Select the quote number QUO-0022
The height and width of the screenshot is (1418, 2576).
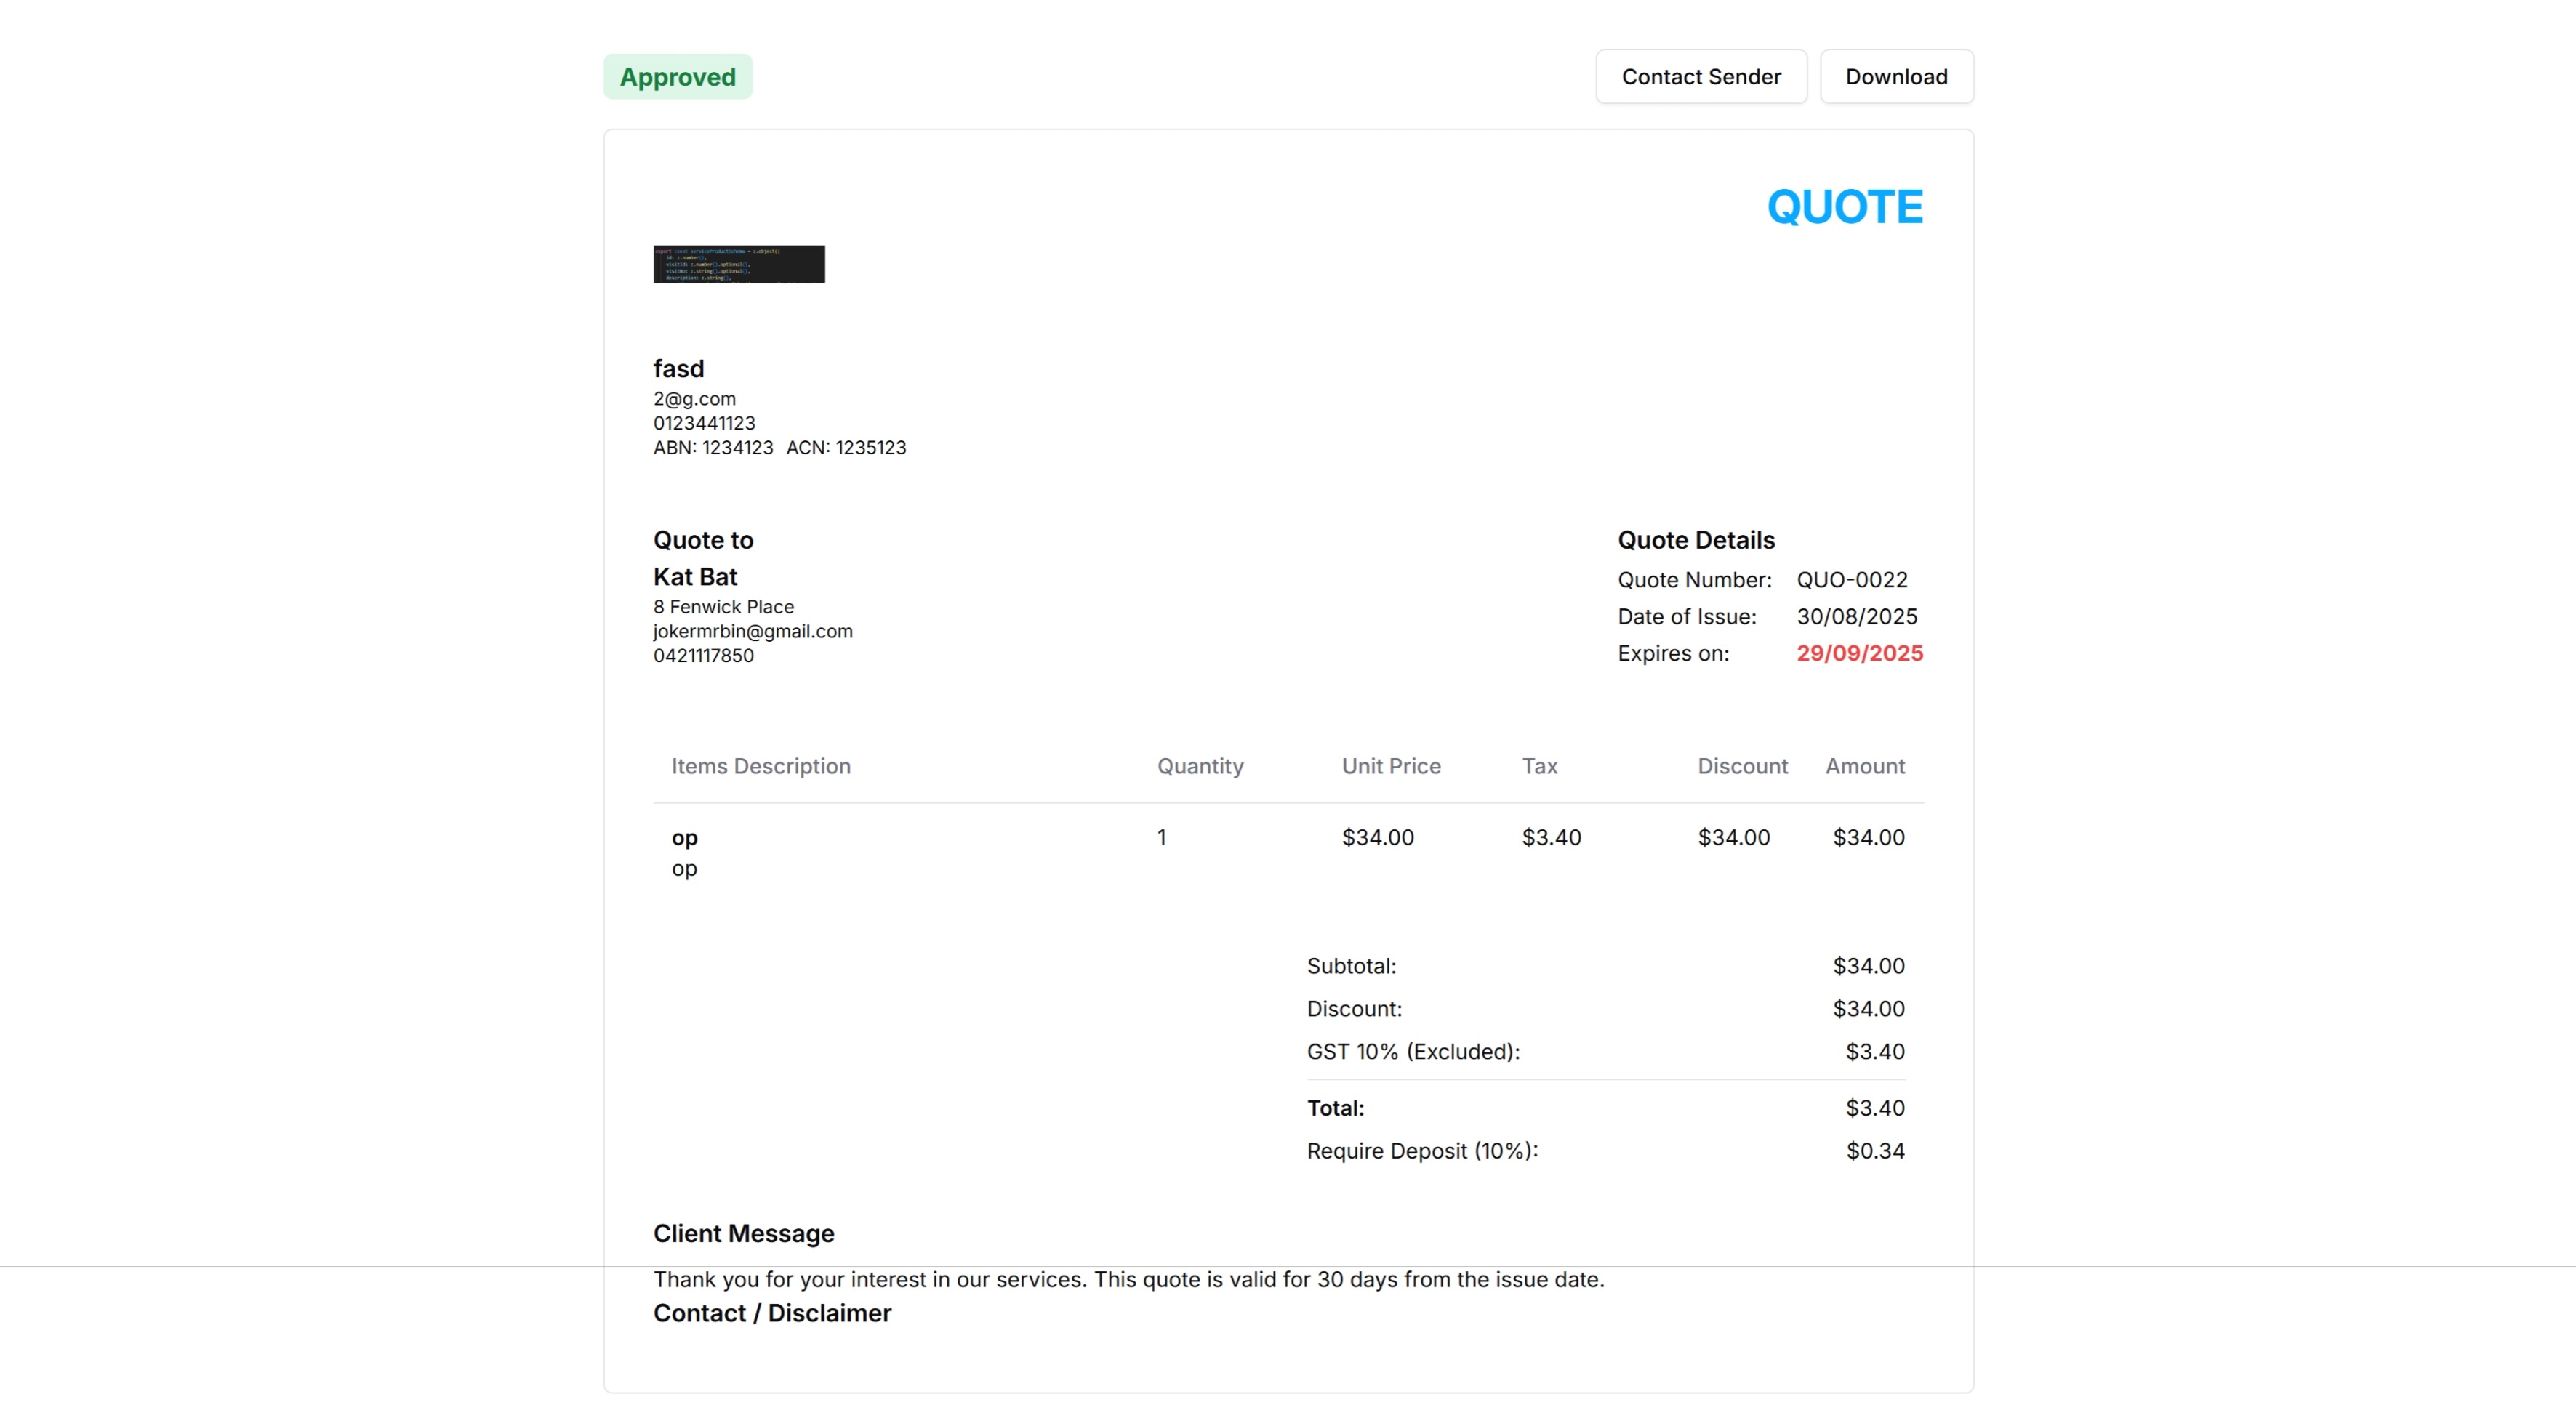point(1851,579)
